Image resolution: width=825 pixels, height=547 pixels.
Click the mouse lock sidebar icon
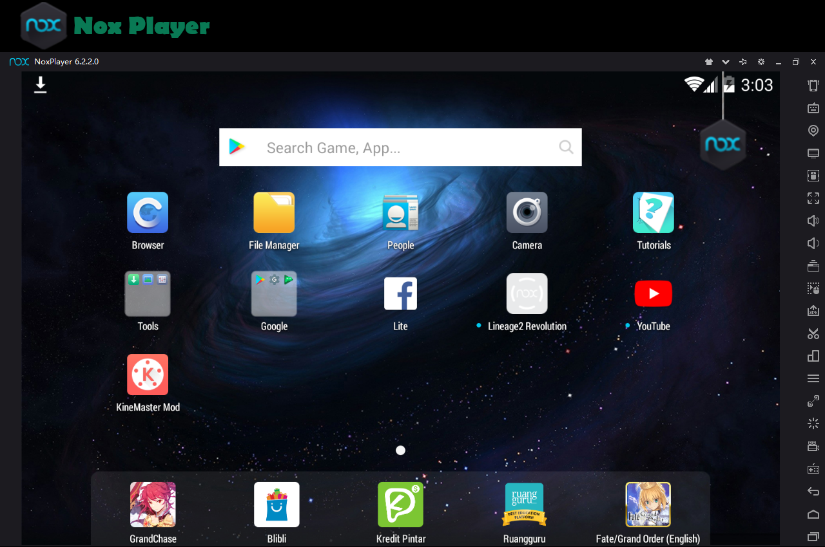click(x=813, y=176)
